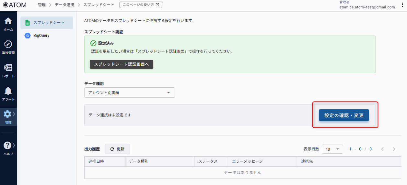Select スプレッドシート in the side panel
The width and height of the screenshot is (407, 185).
coord(47,23)
